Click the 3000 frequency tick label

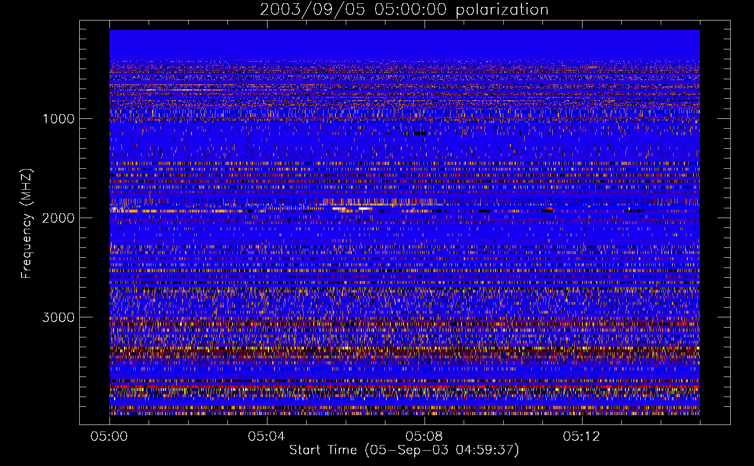(x=58, y=317)
